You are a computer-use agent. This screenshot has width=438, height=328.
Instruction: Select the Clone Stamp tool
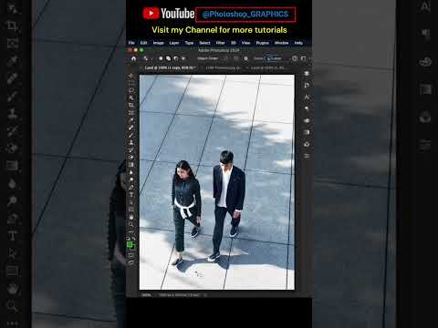[131, 142]
